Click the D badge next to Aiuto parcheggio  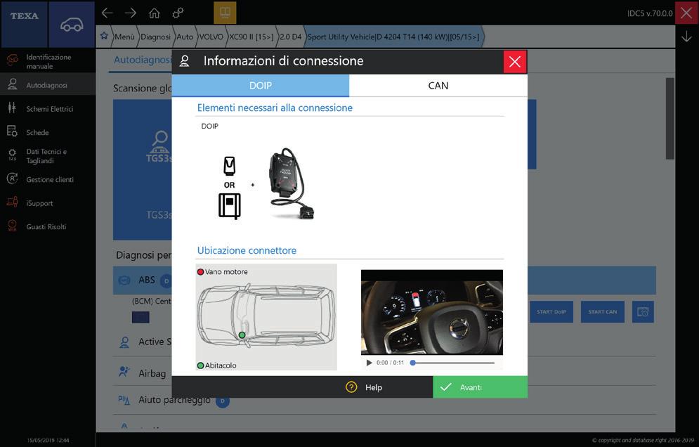pos(223,401)
